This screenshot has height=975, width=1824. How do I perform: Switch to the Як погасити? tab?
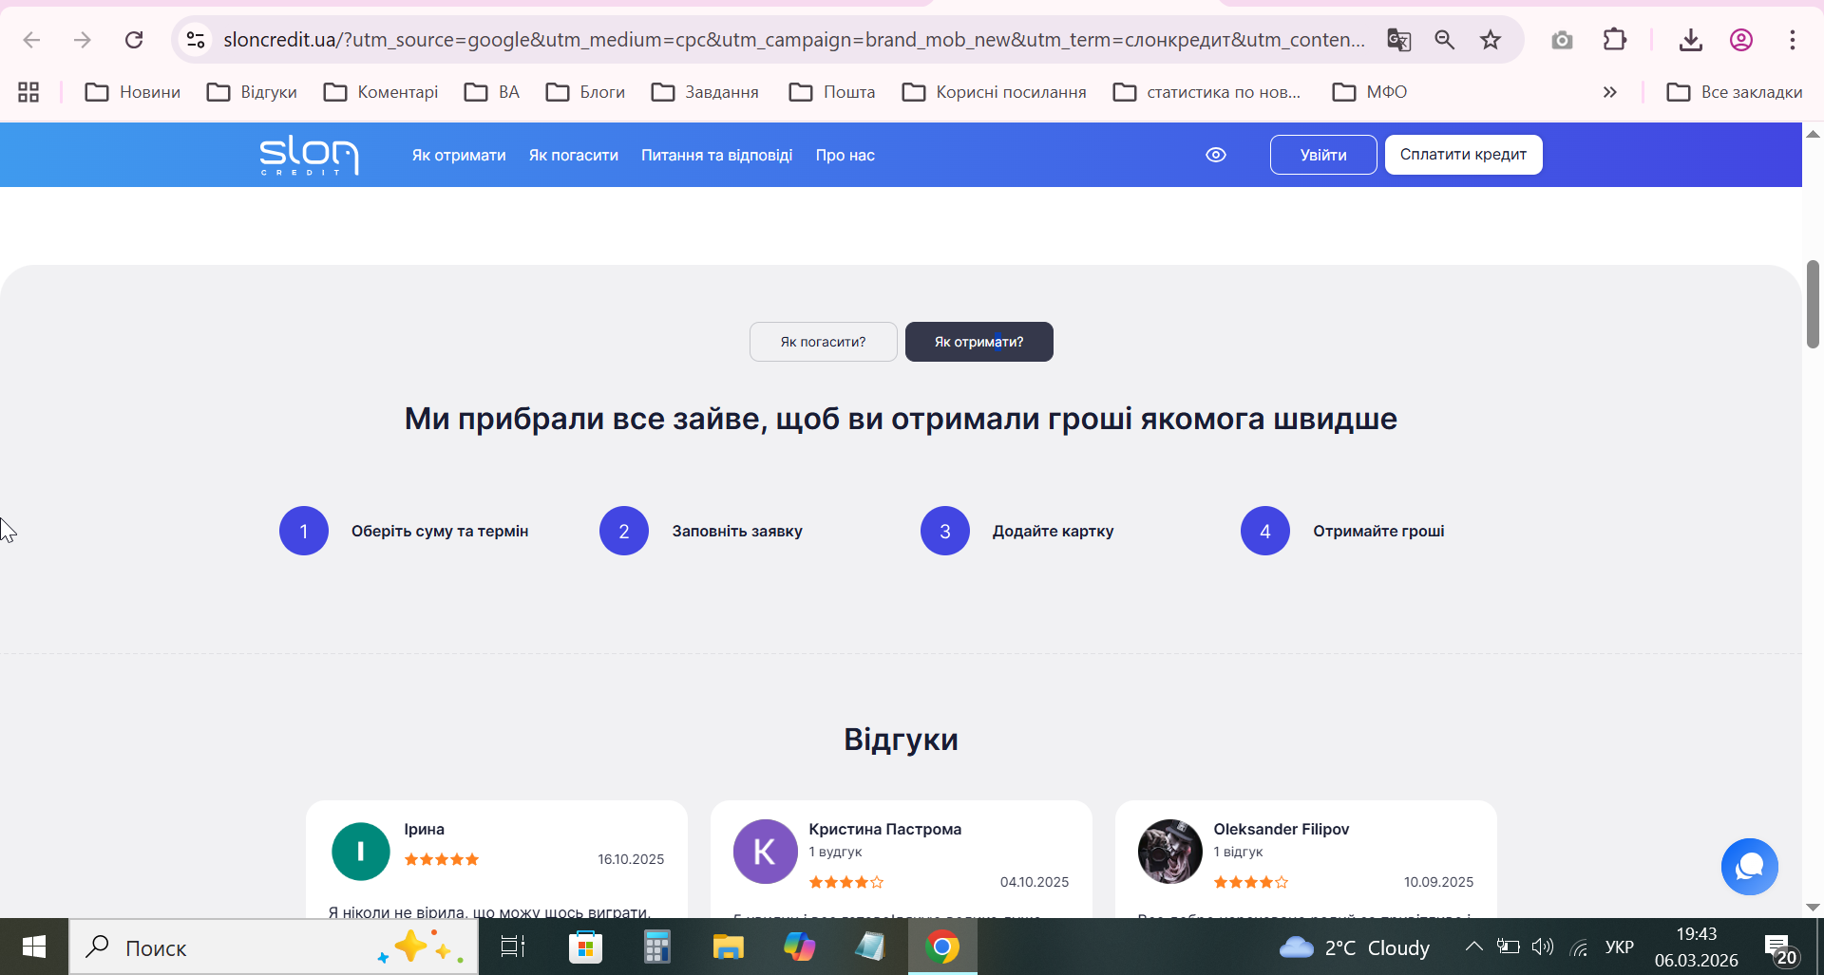pos(824,342)
